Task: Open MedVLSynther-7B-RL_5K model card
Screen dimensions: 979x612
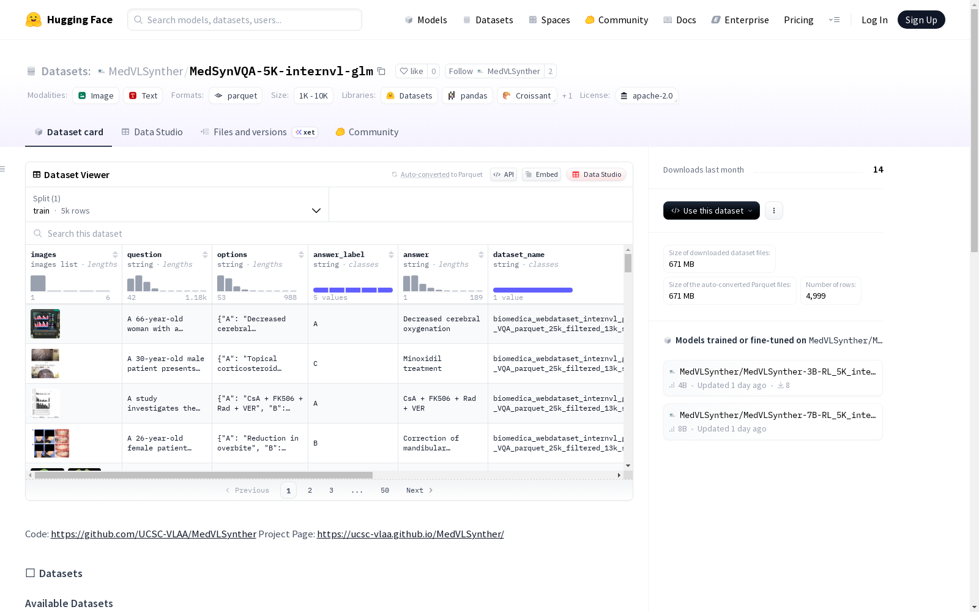Action: click(x=773, y=421)
